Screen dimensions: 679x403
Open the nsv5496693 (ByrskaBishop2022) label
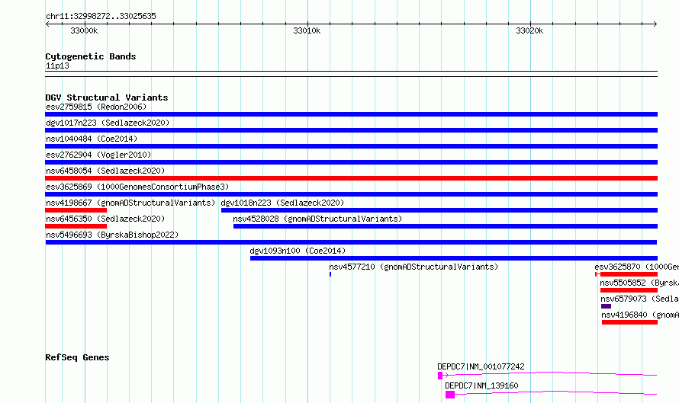pos(112,235)
